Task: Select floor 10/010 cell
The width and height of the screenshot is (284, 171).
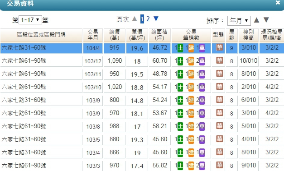Action: [x=249, y=61]
